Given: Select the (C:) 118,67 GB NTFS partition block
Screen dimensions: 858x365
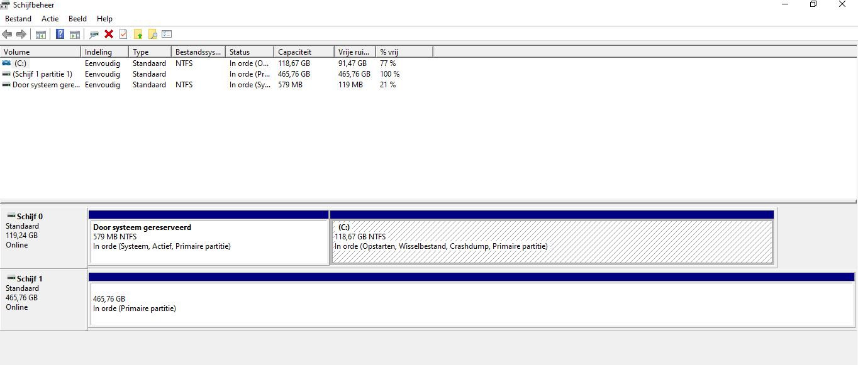Looking at the screenshot, I should point(552,238).
